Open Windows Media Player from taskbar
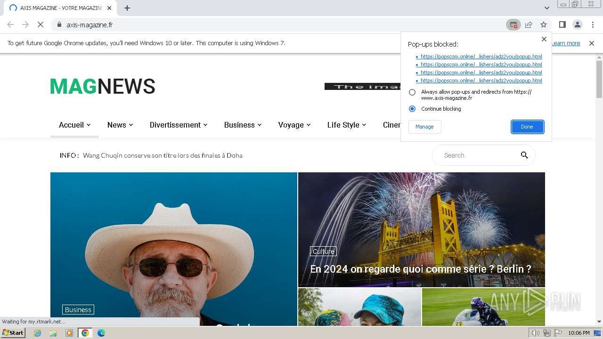The width and height of the screenshot is (603, 339). click(69, 333)
